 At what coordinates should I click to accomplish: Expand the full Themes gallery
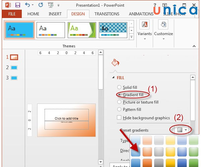tap(131, 37)
